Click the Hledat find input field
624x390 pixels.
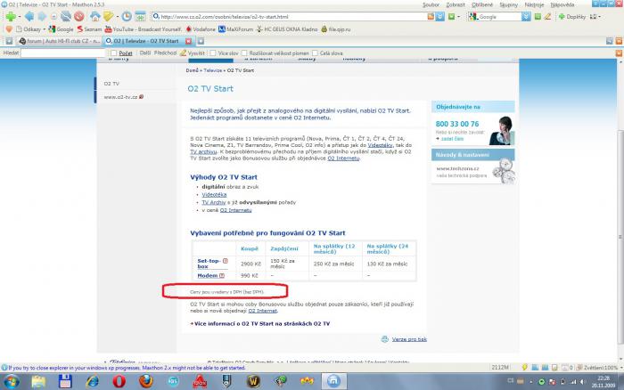pos(62,53)
